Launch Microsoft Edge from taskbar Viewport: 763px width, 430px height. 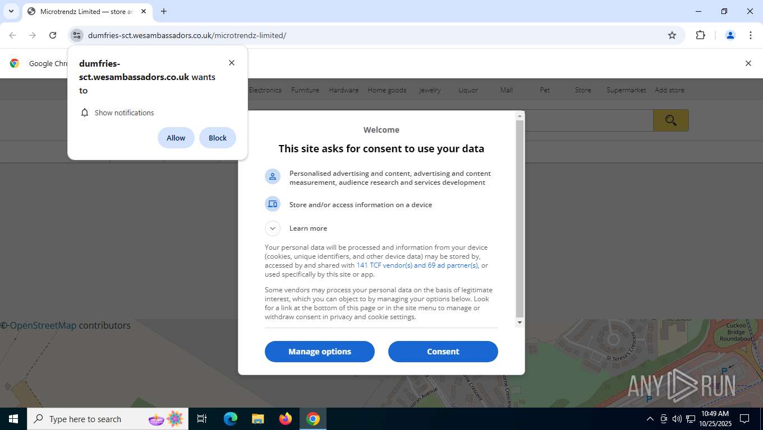[231, 419]
